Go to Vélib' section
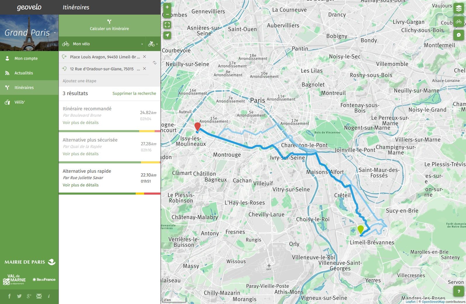The image size is (466, 304). click(20, 102)
